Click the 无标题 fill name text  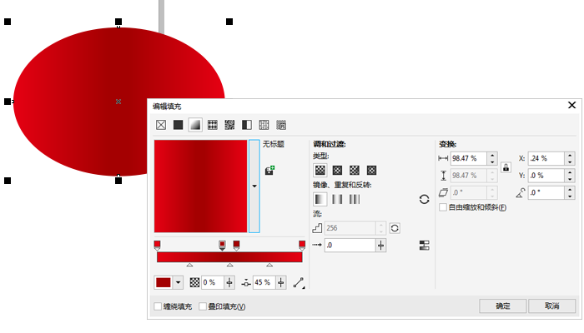(x=274, y=144)
